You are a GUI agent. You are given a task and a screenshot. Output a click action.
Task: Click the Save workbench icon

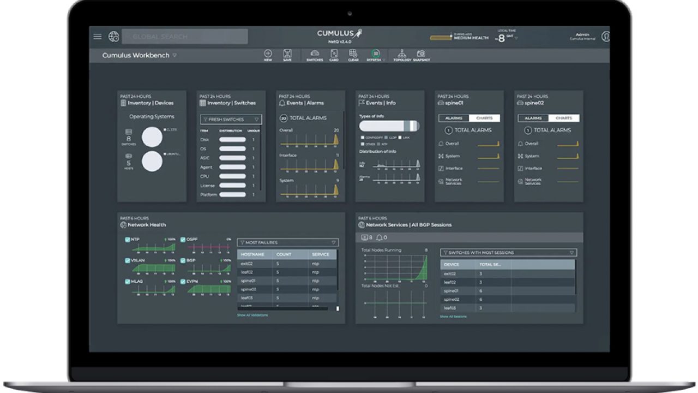(x=287, y=53)
